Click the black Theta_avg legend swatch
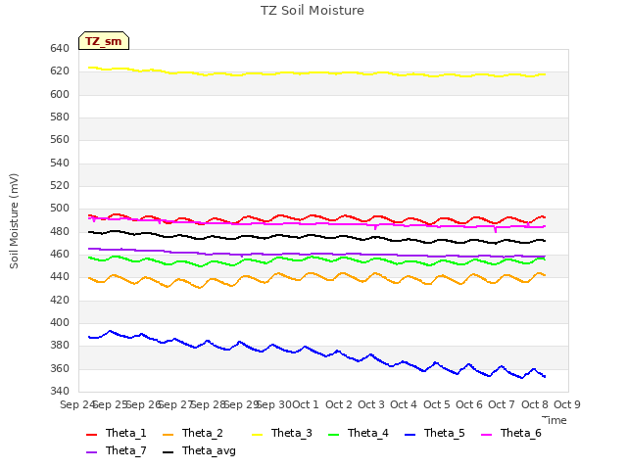 168,451
